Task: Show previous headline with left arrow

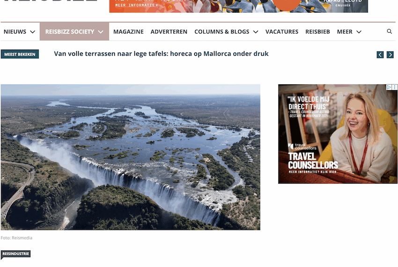Action: point(380,55)
